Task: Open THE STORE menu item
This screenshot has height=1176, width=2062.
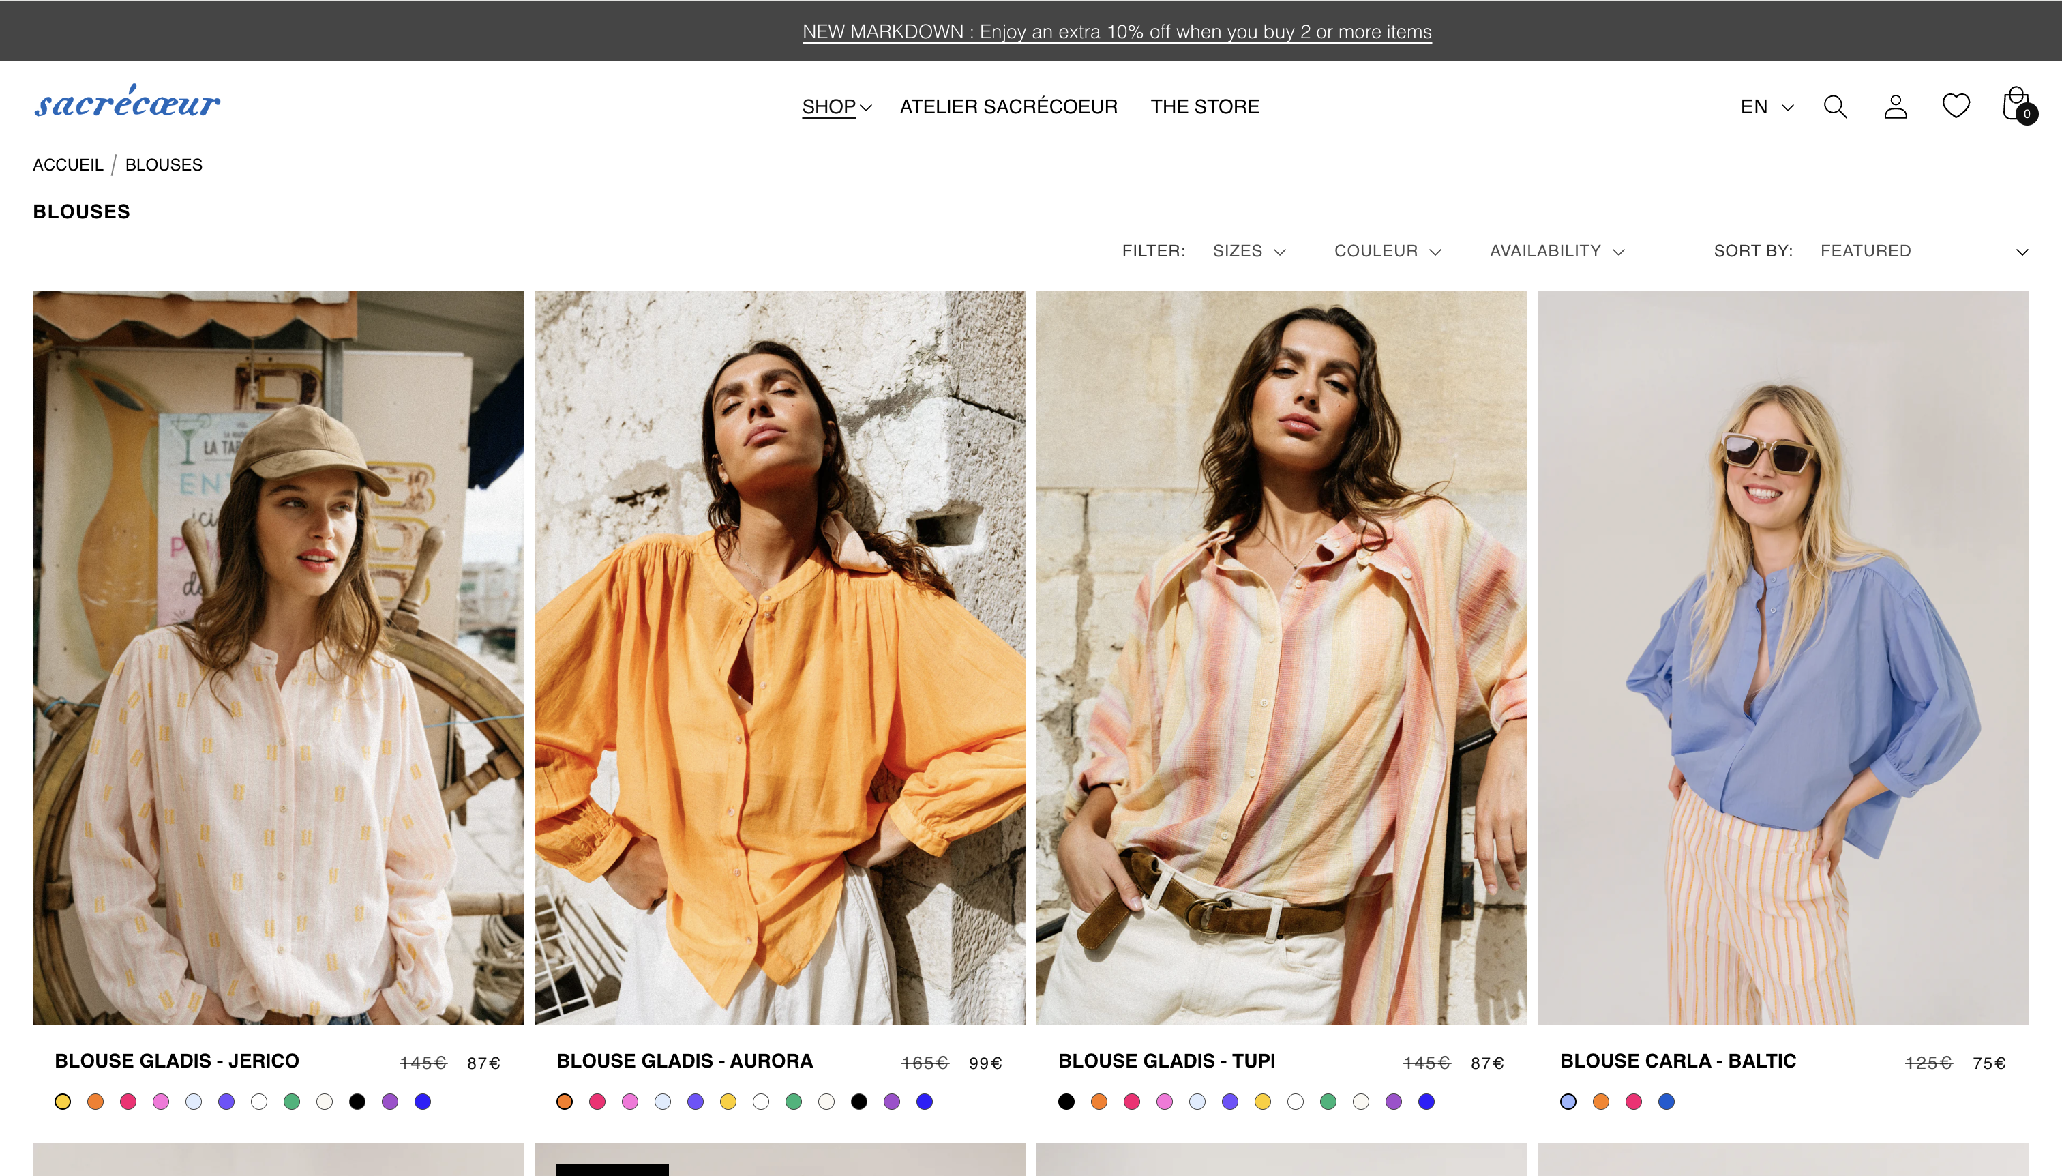Action: point(1205,106)
